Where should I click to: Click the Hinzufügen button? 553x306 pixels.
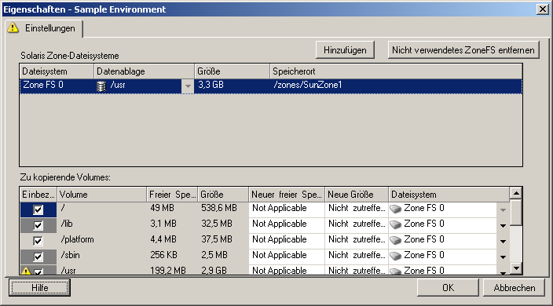[345, 50]
